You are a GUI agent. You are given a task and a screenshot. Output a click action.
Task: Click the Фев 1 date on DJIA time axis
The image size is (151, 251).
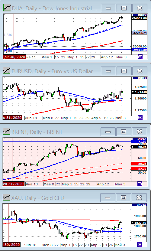coord(47,57)
